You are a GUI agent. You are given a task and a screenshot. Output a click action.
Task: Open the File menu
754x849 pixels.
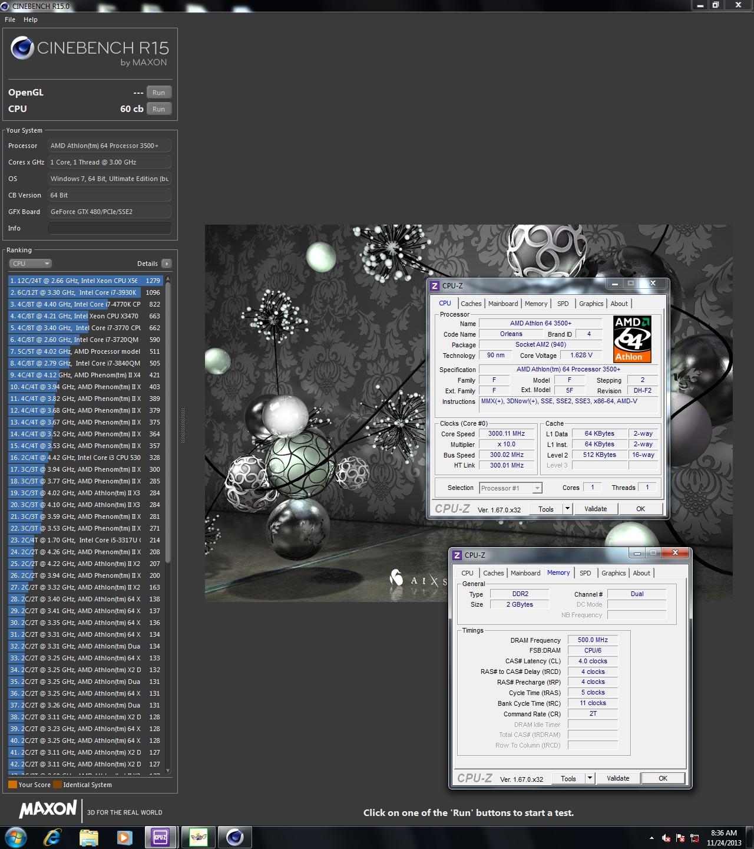coord(10,19)
